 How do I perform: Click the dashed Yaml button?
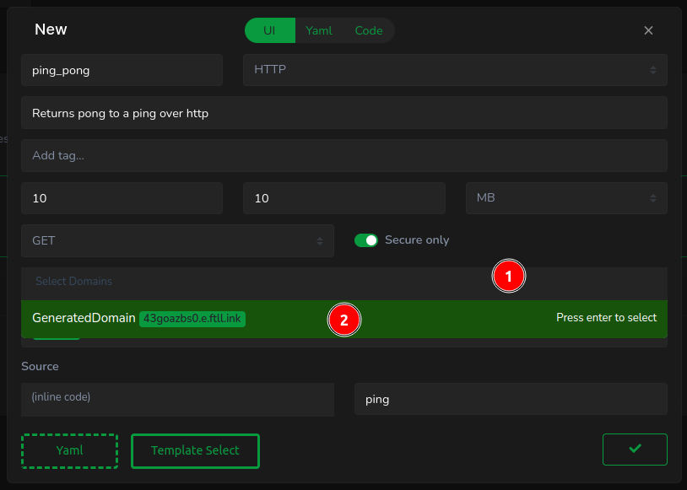(69, 450)
